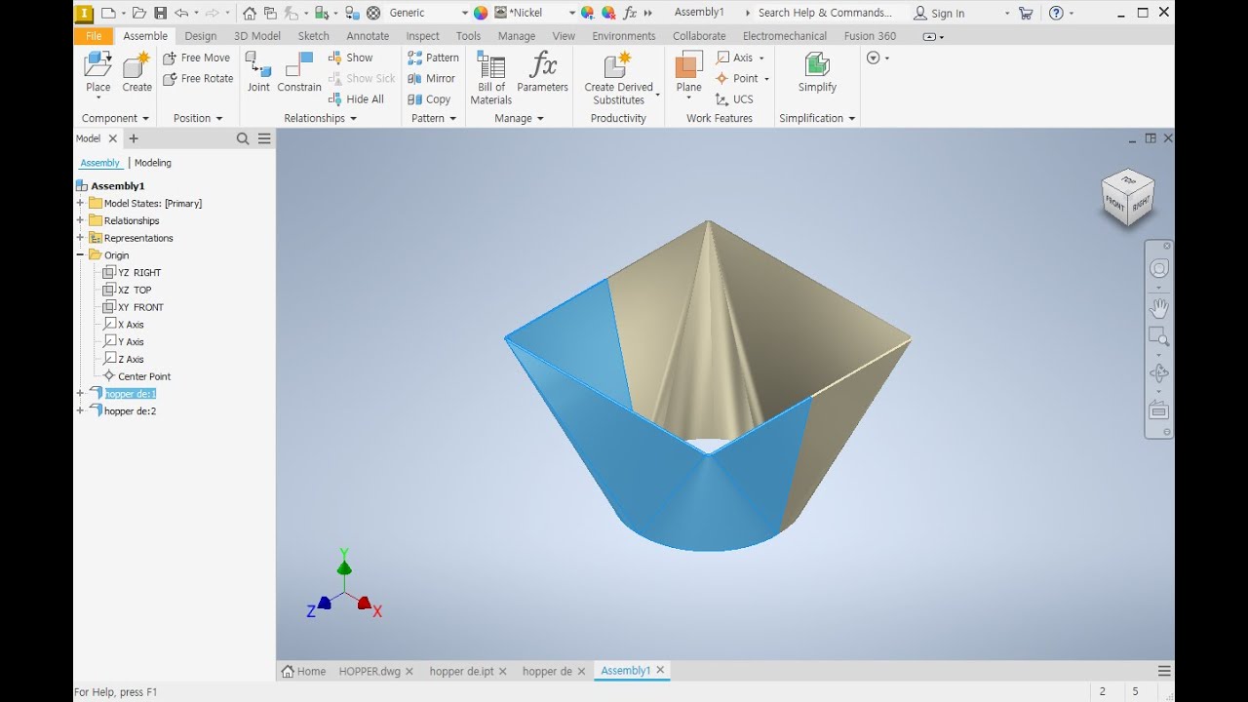The width and height of the screenshot is (1248, 702).
Task: Click Hide All relationships
Action: point(356,98)
